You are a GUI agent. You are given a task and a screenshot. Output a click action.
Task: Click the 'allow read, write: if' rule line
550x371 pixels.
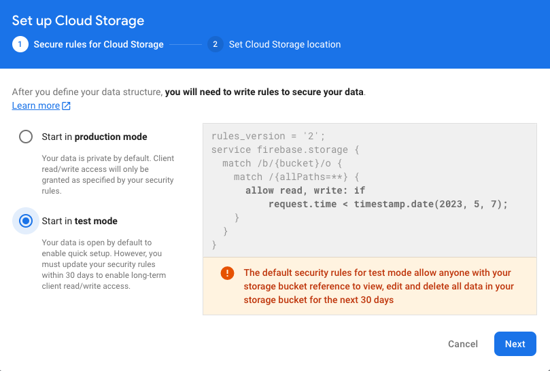pos(305,190)
